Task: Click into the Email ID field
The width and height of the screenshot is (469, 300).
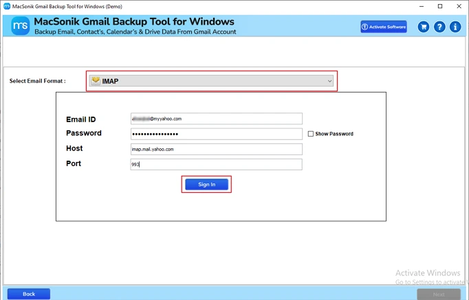Action: [x=216, y=119]
